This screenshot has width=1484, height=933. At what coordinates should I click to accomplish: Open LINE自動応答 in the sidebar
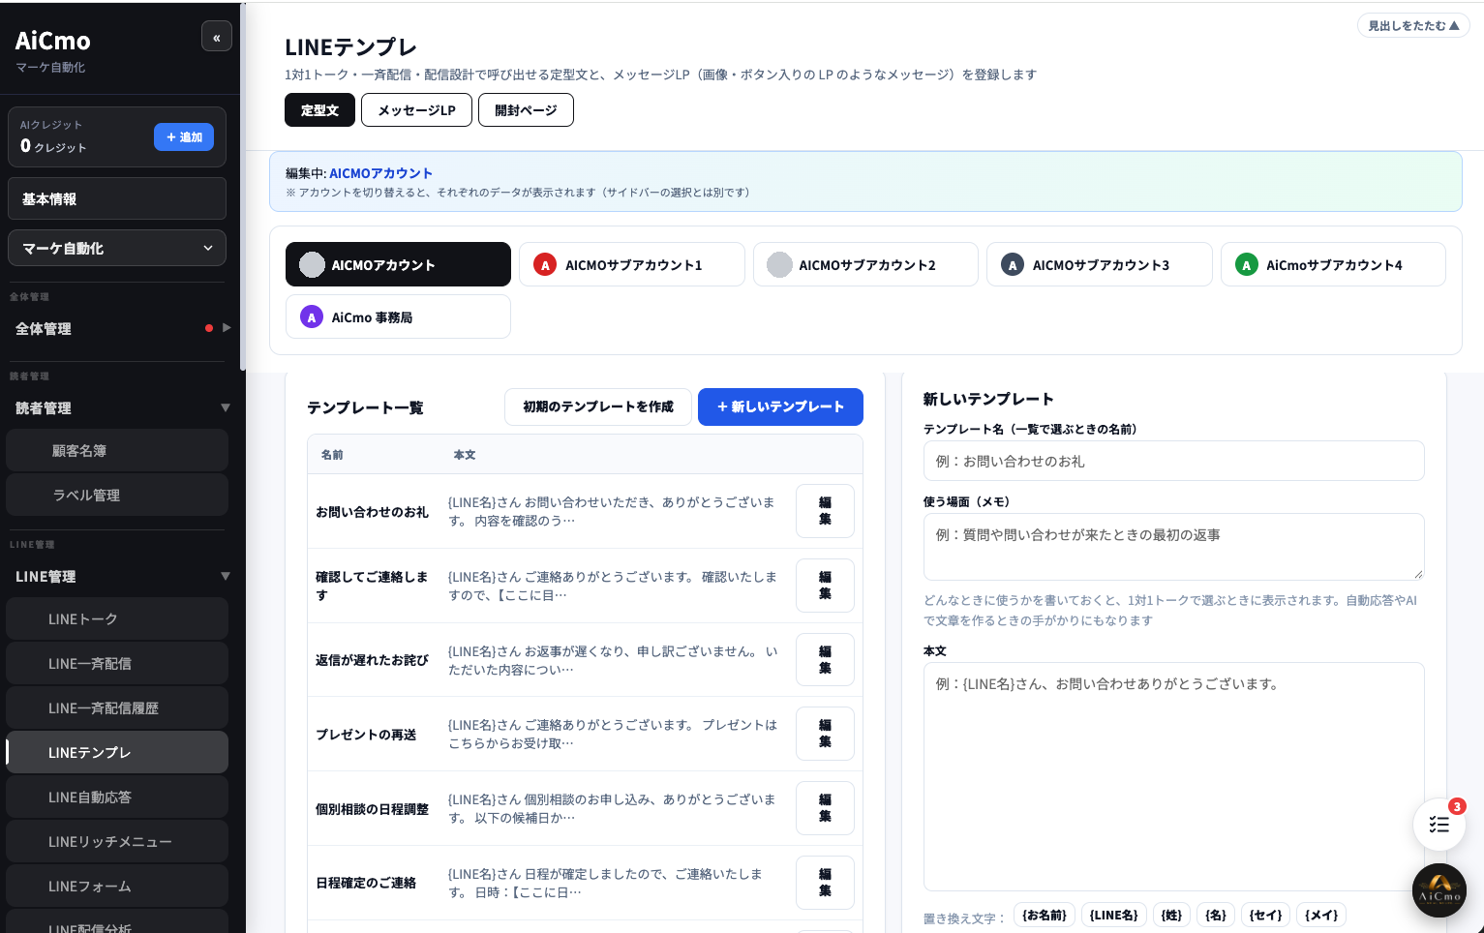117,798
